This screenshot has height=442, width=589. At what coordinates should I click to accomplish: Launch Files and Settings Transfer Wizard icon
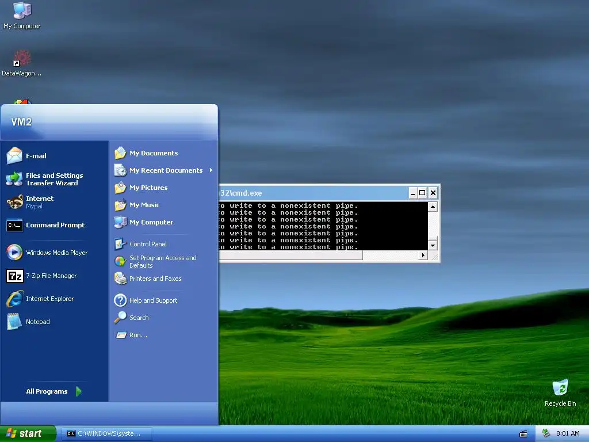pyautogui.click(x=14, y=179)
